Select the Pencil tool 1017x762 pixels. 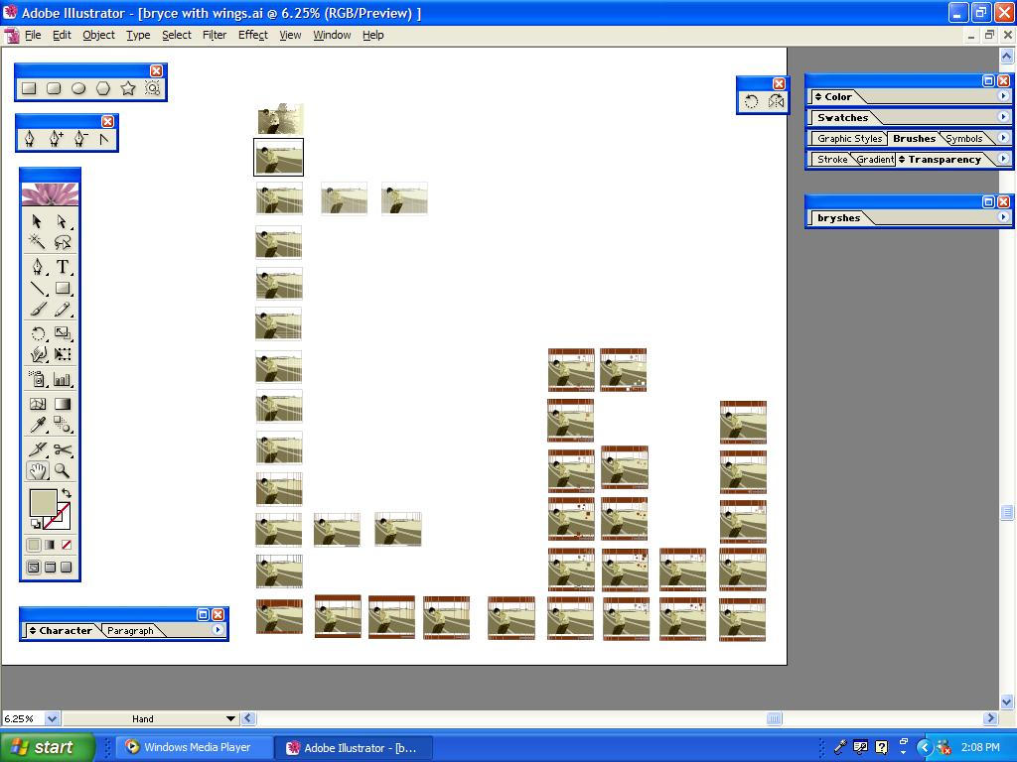[63, 310]
